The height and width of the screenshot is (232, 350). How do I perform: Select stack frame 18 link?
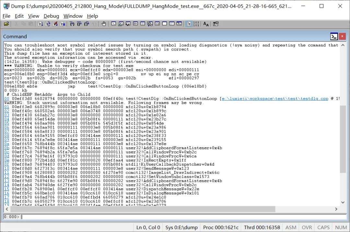click(7, 201)
